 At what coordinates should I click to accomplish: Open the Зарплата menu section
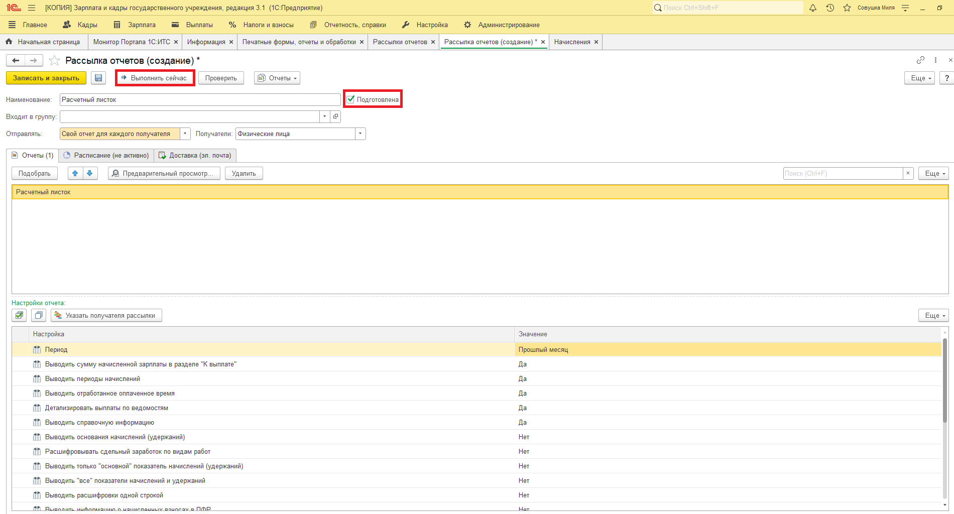pyautogui.click(x=135, y=25)
